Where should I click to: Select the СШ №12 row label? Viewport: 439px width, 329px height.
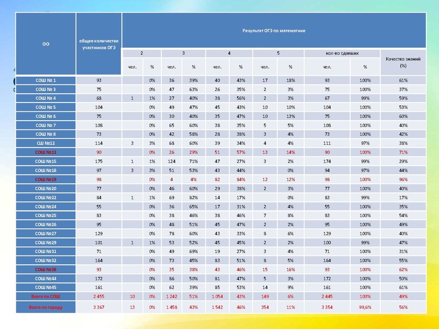pyautogui.click(x=46, y=143)
